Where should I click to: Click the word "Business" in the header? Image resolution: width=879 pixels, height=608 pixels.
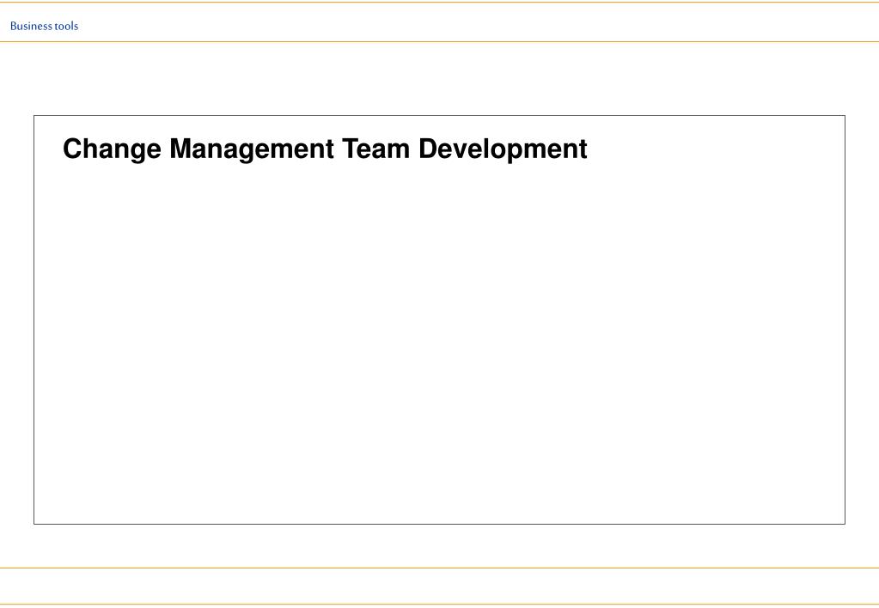[31, 26]
